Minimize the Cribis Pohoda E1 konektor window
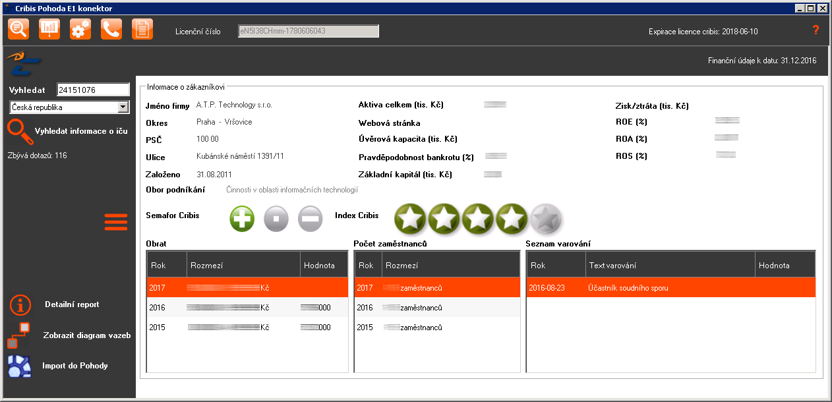The height and width of the screenshot is (402, 832). [x=800, y=9]
